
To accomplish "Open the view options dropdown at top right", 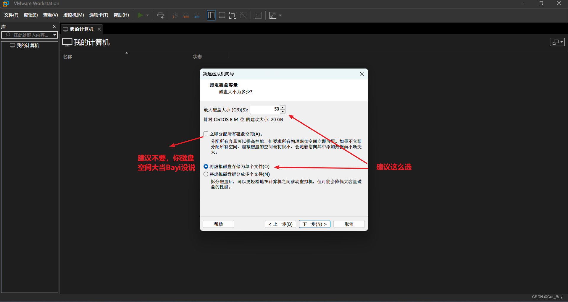I will coord(557,42).
